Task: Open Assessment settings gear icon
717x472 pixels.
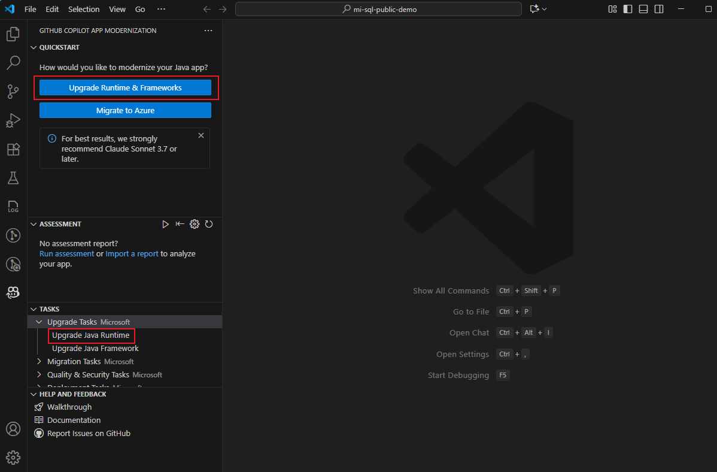Action: (x=195, y=224)
